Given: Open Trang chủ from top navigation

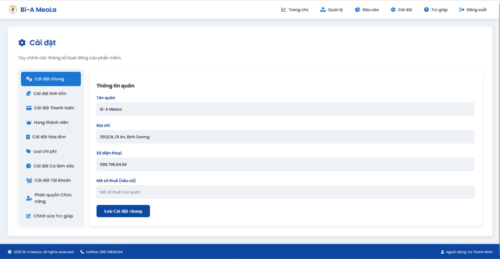Looking at the screenshot, I should click(294, 9).
